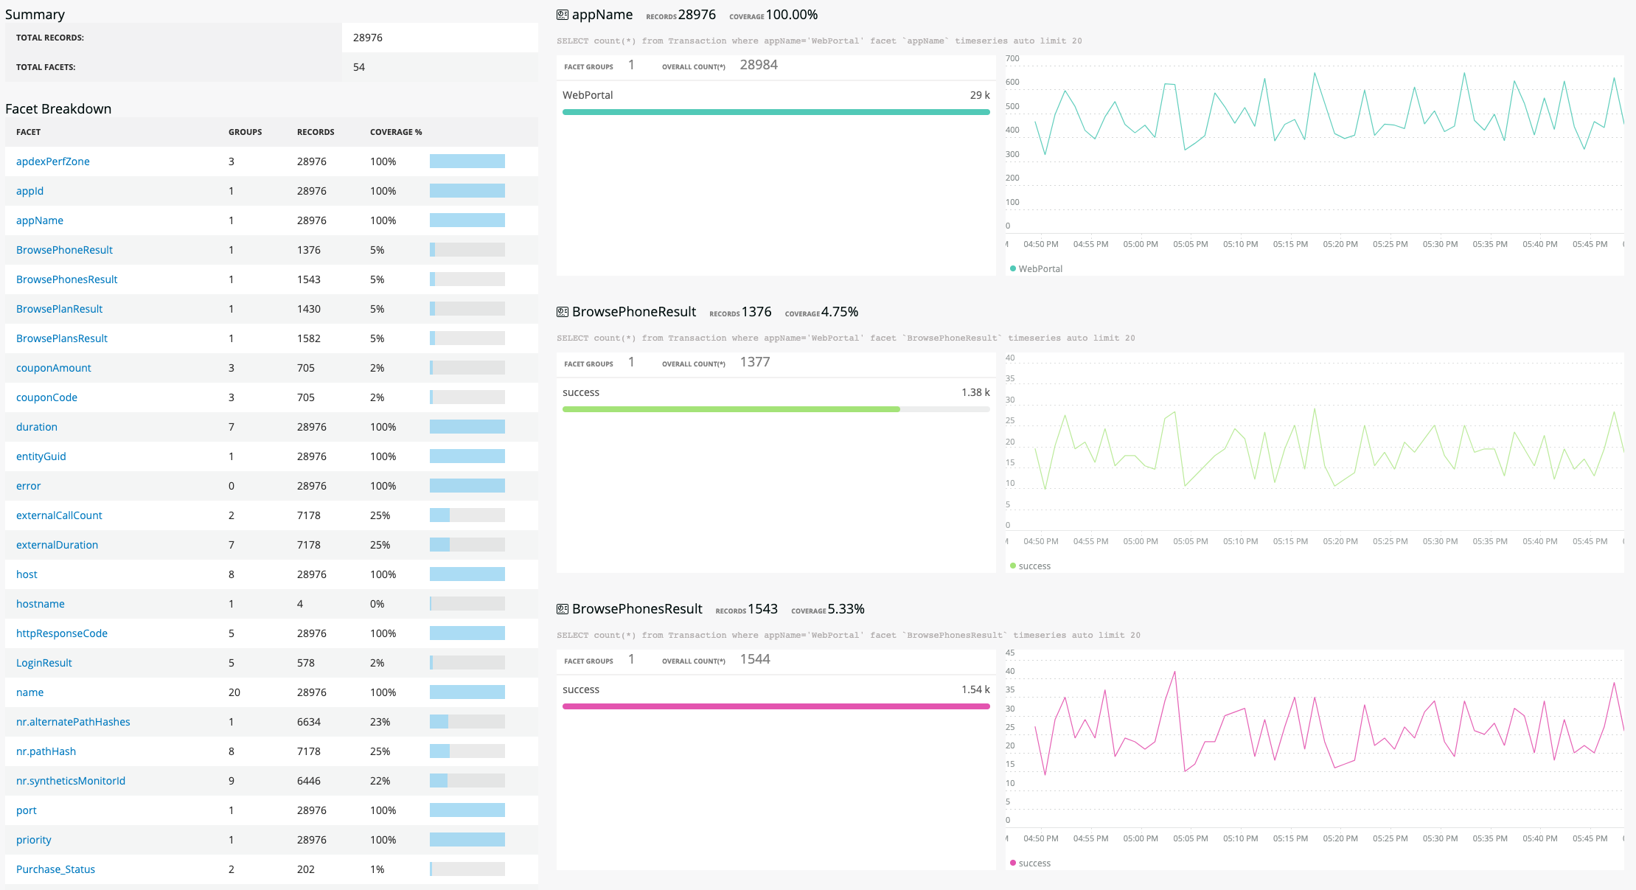Click the dashboard icon beside BrowsePhoneResult heading

(563, 312)
